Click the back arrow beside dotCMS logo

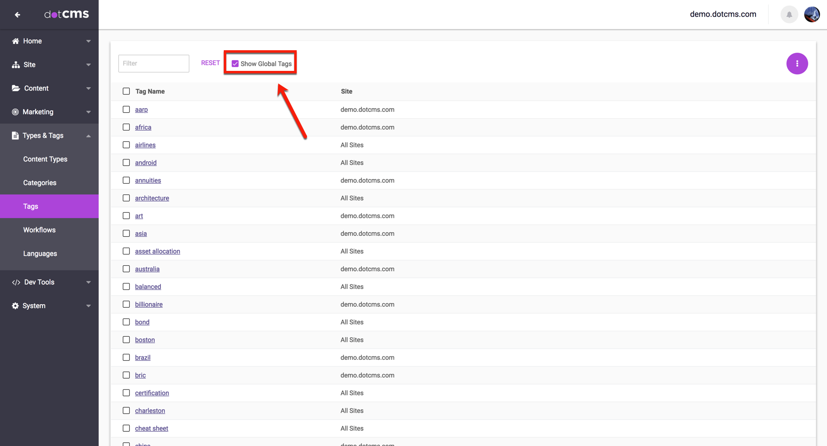17,15
